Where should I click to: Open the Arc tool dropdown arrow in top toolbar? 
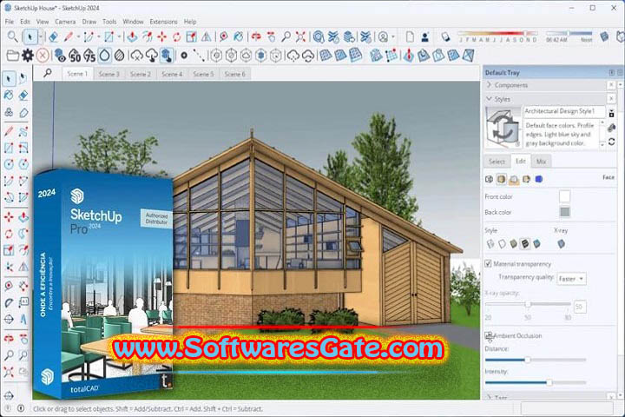pos(98,37)
